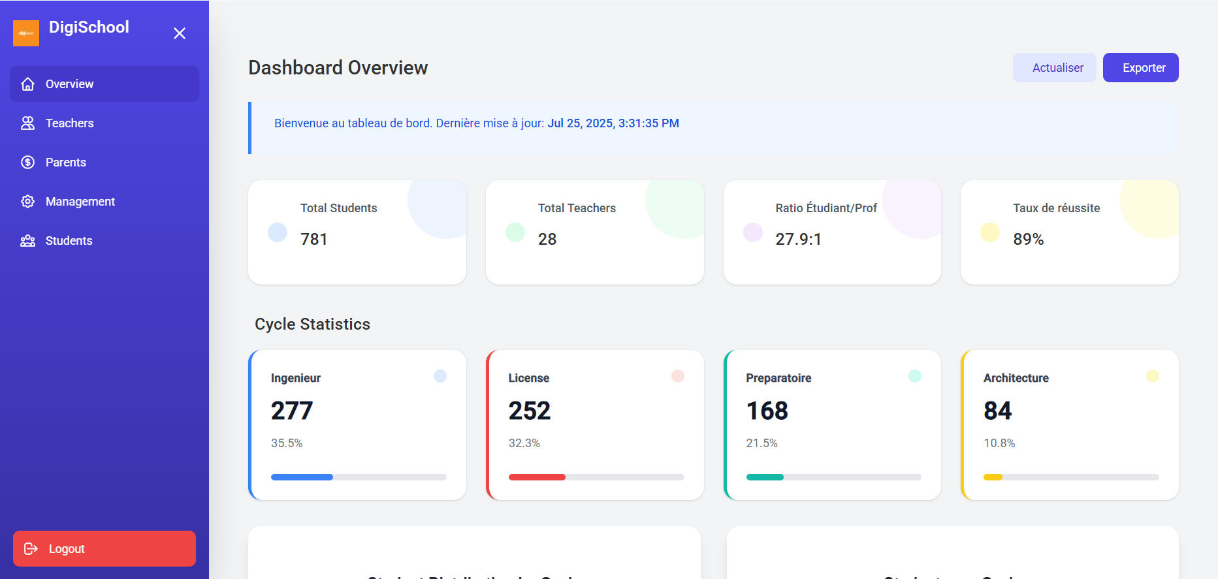Viewport: 1218px width, 579px height.
Task: Click the Teachers people icon in sidebar
Action: tap(27, 123)
